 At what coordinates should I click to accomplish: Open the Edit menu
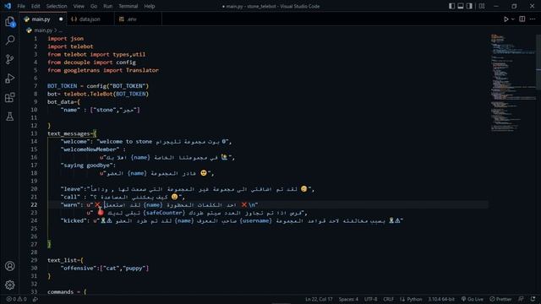[36, 6]
